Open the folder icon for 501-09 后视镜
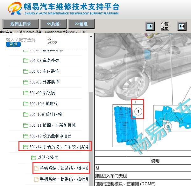The image size is (191, 186). pyautogui.click(x=25, y=93)
